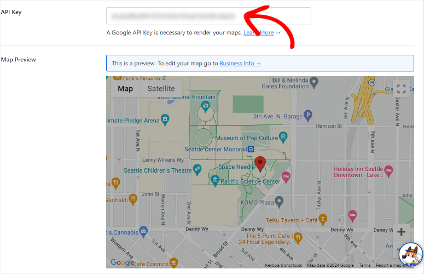The image size is (424, 274).
Task: Select the Climate Pledge Arena marker
Action: click(165, 119)
